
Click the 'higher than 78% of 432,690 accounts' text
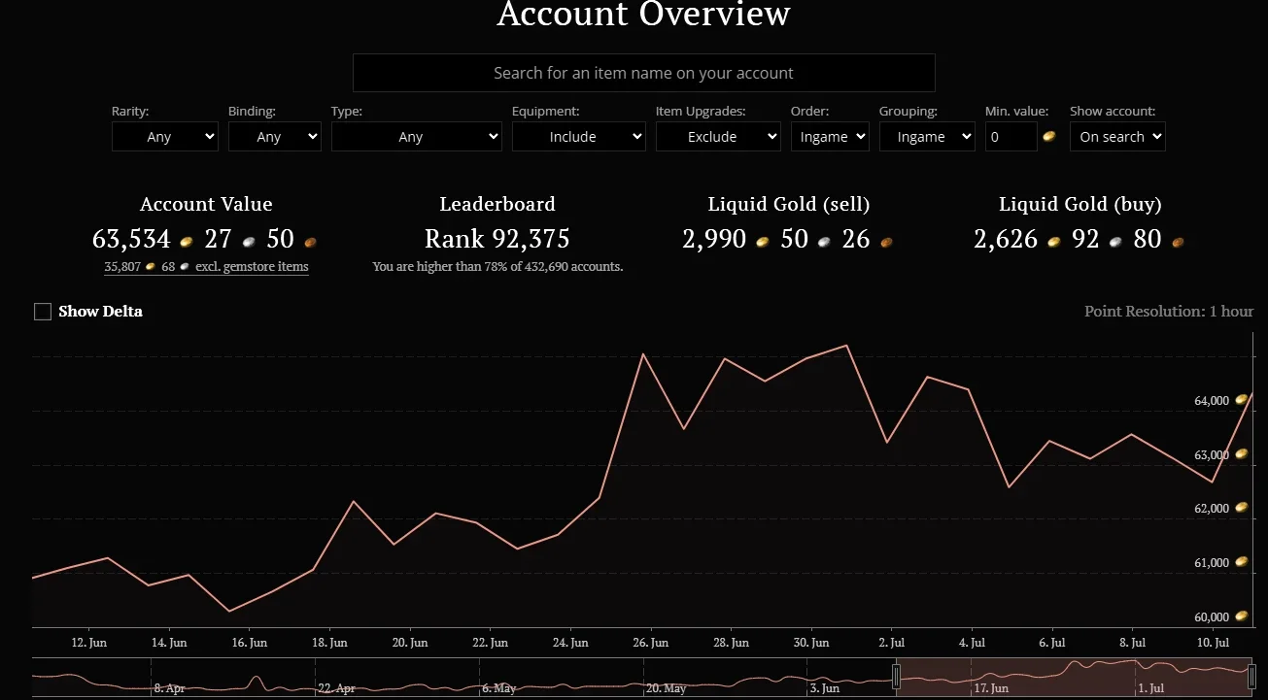coord(497,267)
